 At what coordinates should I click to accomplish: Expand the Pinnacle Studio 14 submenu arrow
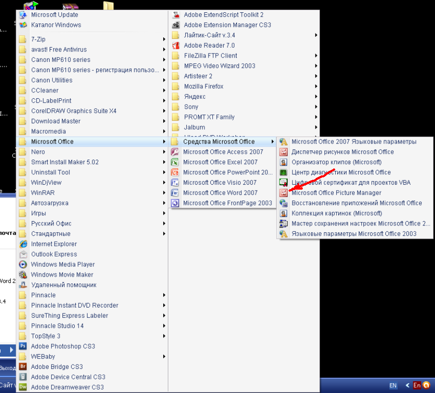point(164,326)
